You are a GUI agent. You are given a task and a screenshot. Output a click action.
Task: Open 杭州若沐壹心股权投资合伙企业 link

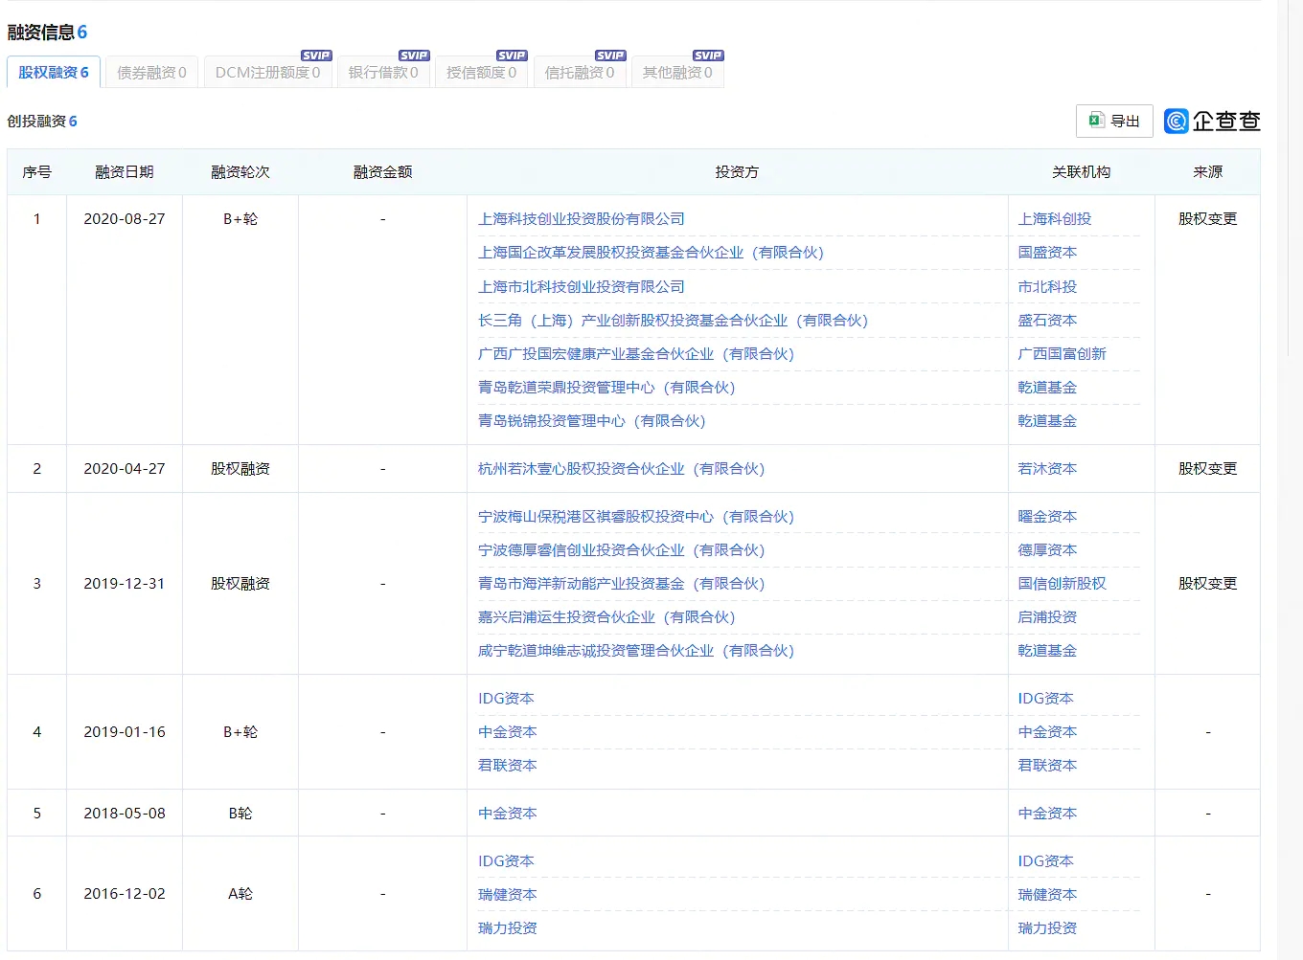[x=621, y=469]
